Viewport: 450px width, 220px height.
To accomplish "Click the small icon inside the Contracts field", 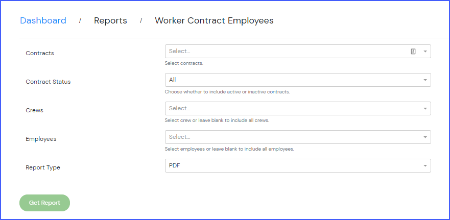I will coord(413,52).
